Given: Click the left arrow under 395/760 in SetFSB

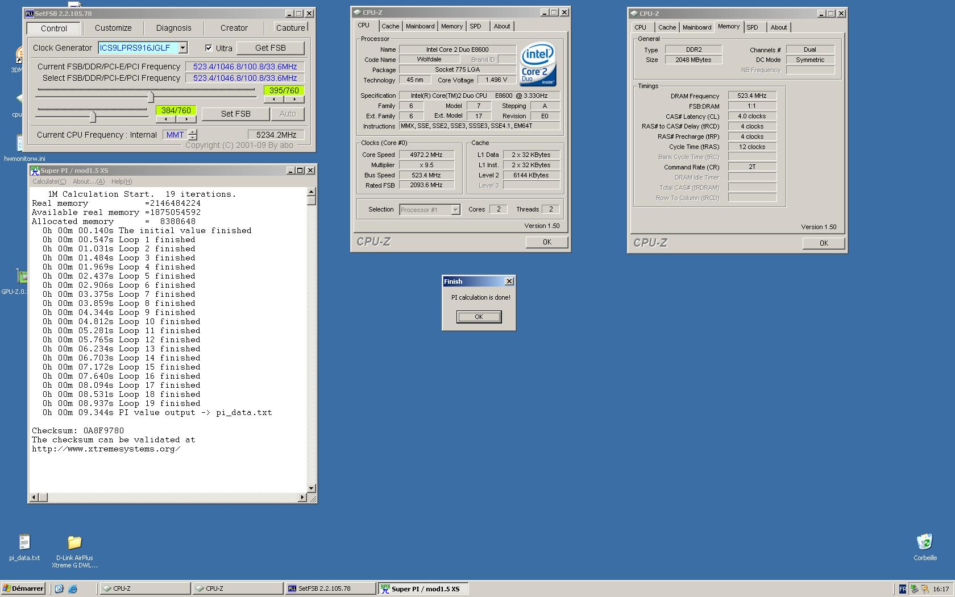Looking at the screenshot, I should click(274, 99).
